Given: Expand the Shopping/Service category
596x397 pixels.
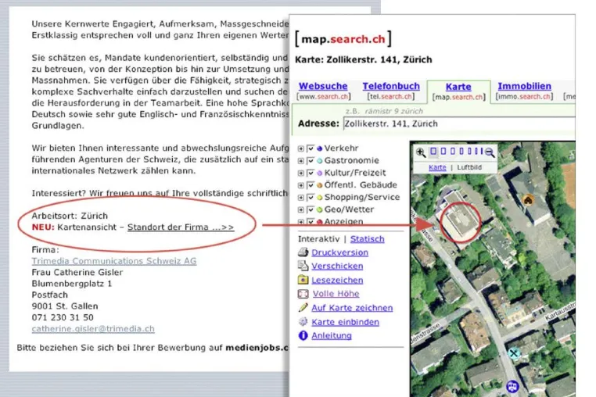Looking at the screenshot, I should pos(301,197).
